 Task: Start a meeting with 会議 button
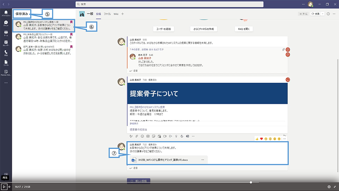pos(315,14)
